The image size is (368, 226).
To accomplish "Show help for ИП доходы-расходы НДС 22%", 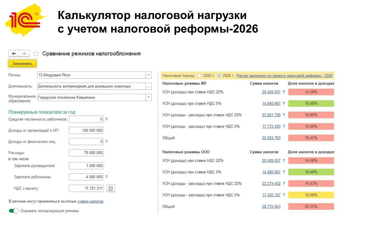I will point(284,115).
